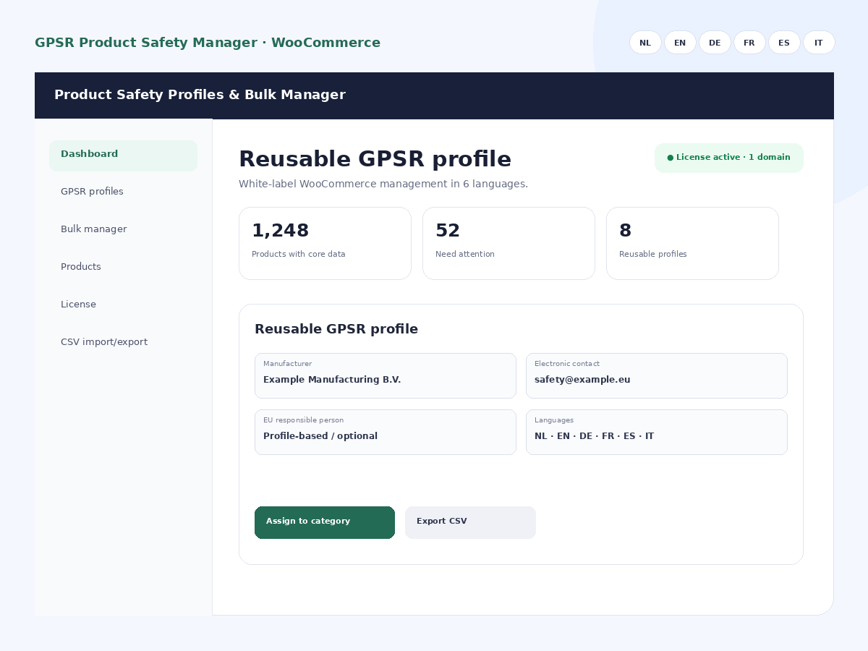
Task: Click the GPSR Product Safety Manager title
Action: (208, 43)
